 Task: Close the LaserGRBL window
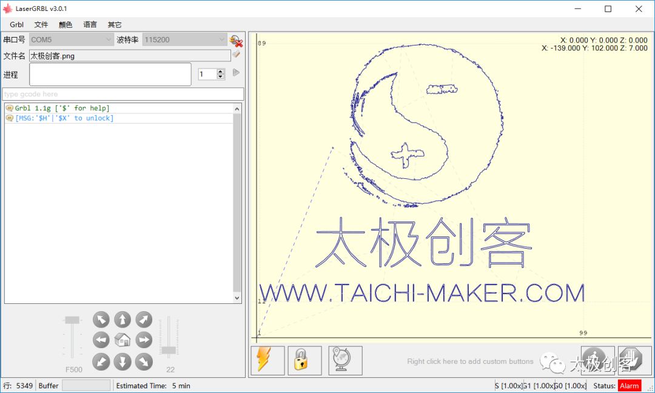point(639,8)
